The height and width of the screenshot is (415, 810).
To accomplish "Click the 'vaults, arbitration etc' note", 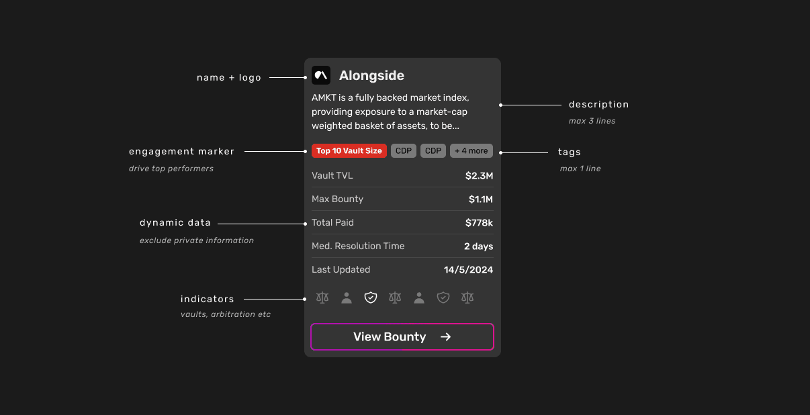I will point(226,314).
